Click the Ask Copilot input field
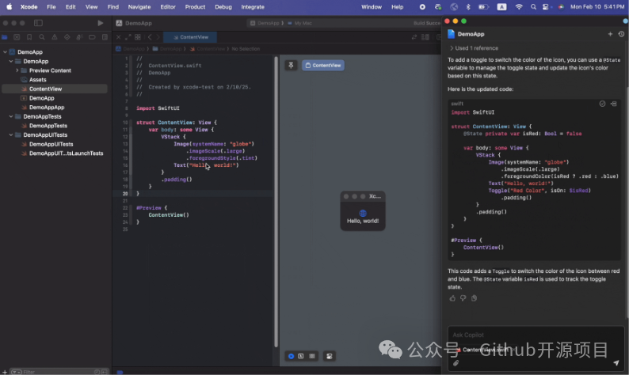This screenshot has height=375, width=629. (536, 335)
